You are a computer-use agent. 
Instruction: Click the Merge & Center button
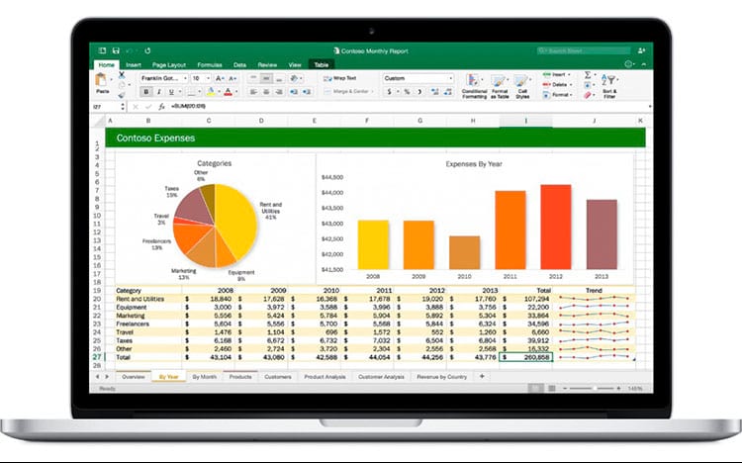tap(349, 91)
